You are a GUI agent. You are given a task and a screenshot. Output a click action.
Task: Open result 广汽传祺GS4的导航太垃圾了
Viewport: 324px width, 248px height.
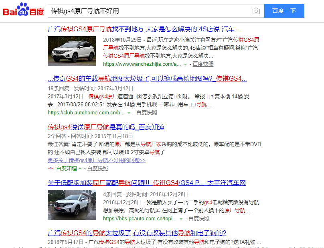[x=137, y=233]
